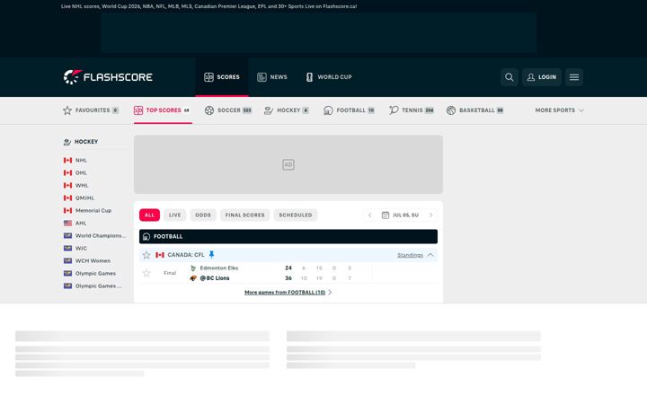Open BC Lions team name

pyautogui.click(x=215, y=278)
